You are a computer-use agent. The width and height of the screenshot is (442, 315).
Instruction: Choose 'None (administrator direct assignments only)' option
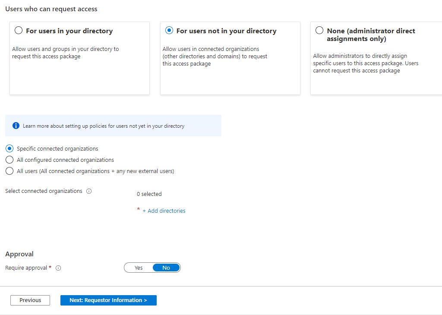(319, 31)
